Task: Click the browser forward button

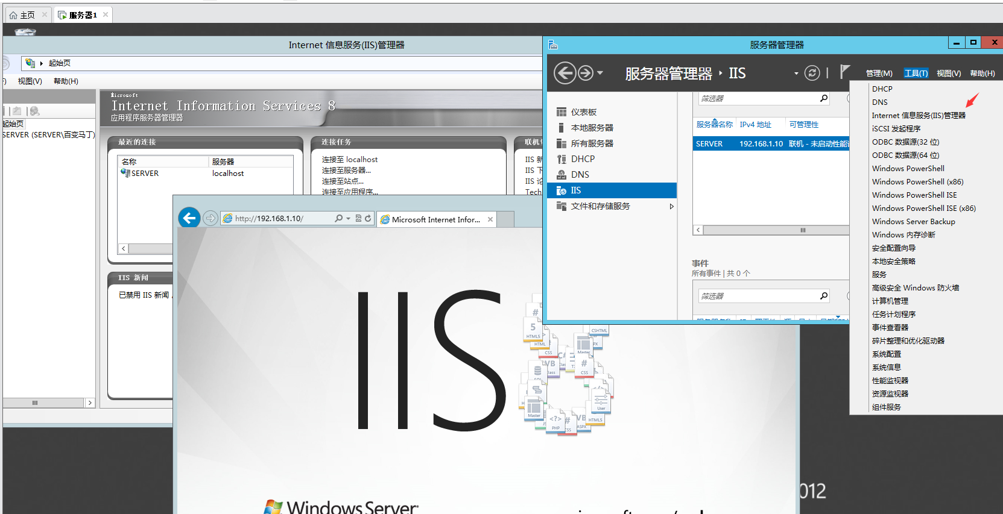Action: (x=210, y=218)
